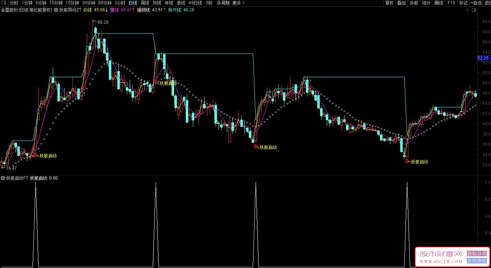The image size is (491, 268).
Task: Select the 15分钟 period
Action: coord(72,3)
